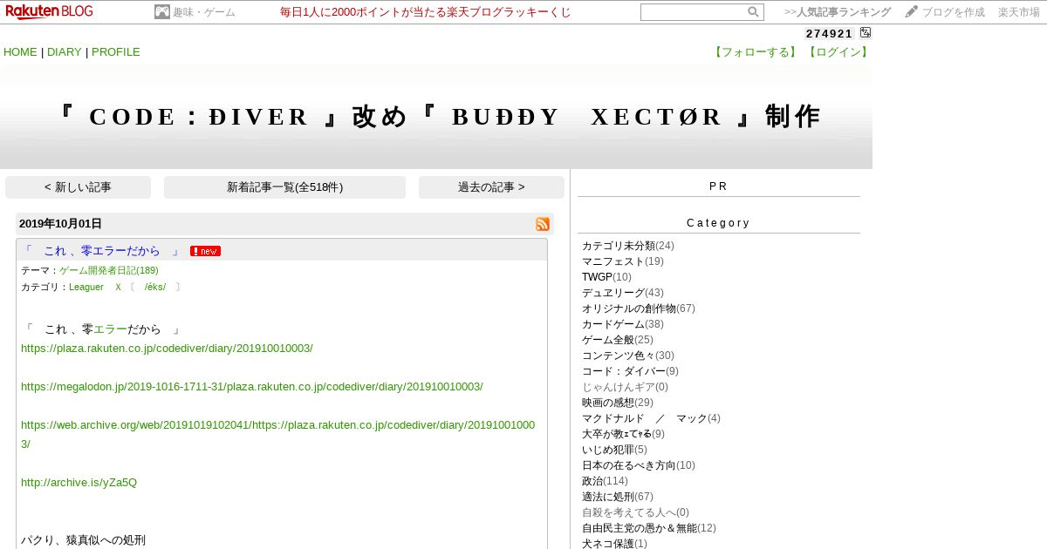Open category 日本の在るべき方向(10)
This screenshot has height=549, width=1047.
pos(639,465)
